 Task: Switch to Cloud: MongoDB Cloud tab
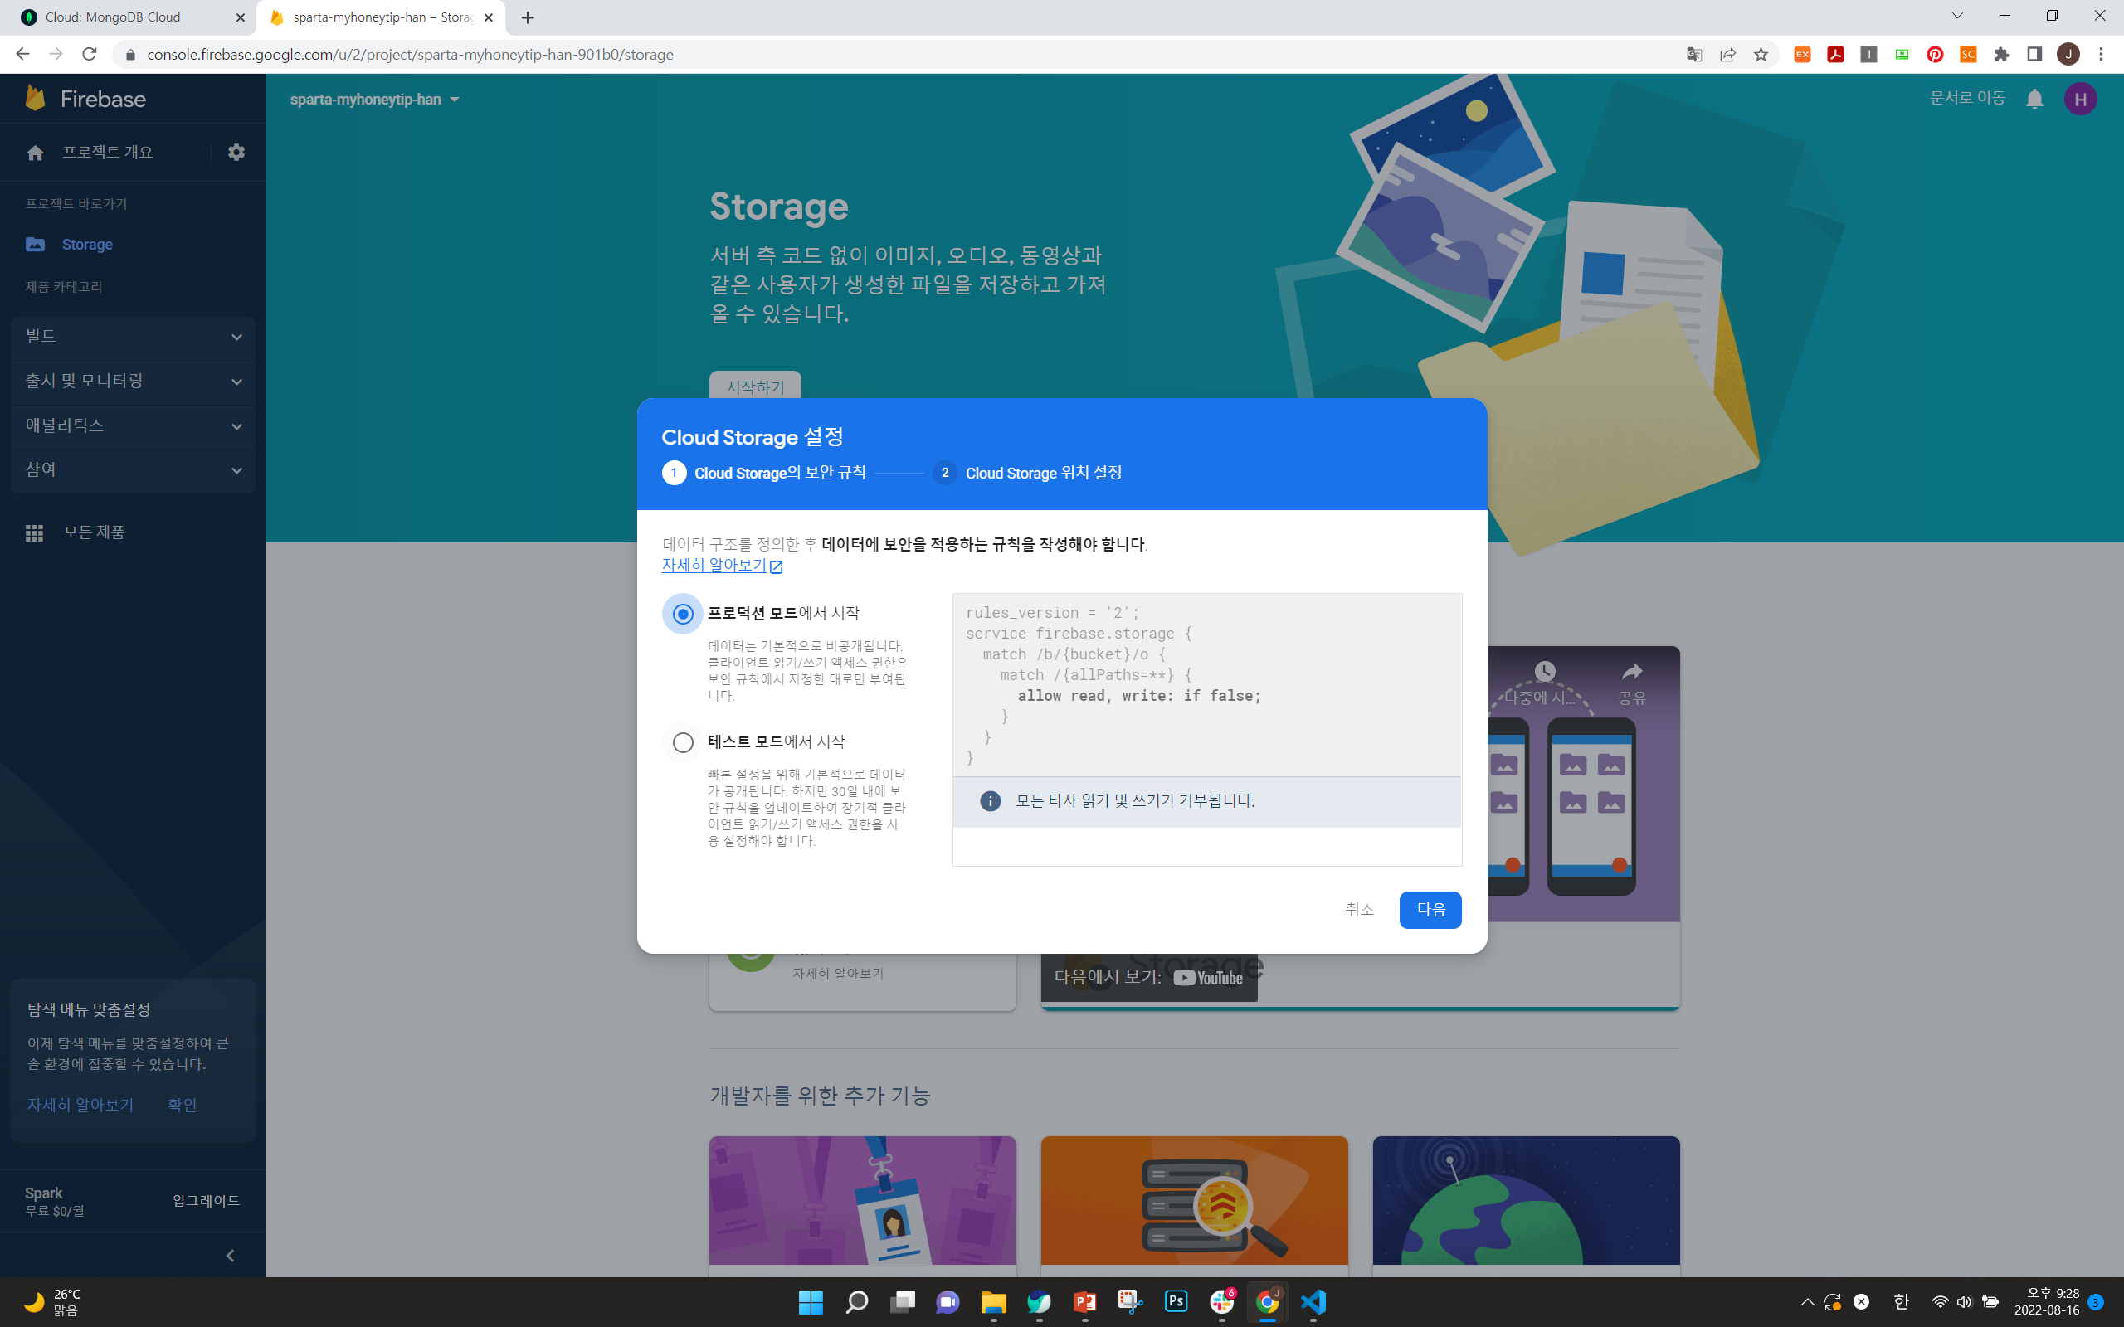pyautogui.click(x=128, y=17)
